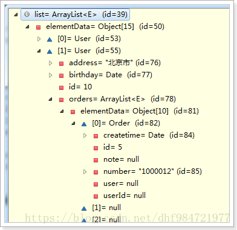Viewport: 237px width, 230px height.
Task: Expand the number "1000012" node
Action: pos(85,171)
